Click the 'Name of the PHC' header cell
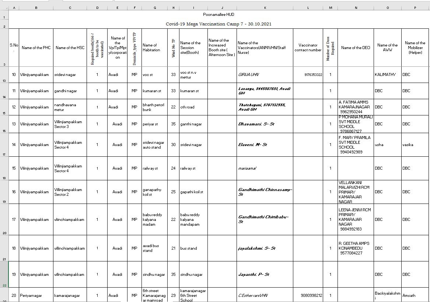Screen dimensions: 430x302 click(x=36, y=48)
